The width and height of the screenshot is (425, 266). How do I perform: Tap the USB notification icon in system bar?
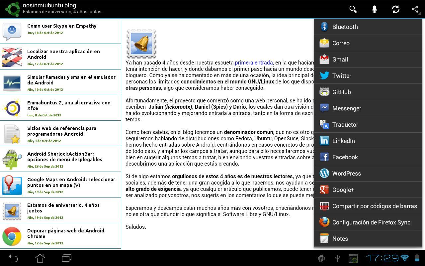337,258
